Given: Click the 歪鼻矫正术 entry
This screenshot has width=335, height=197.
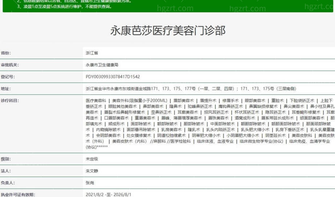Looking at the screenshot, I should [x=161, y=112].
